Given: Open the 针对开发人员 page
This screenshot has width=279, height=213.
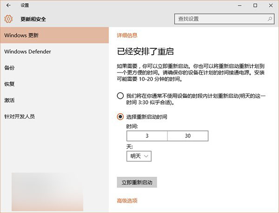Looking at the screenshot, I should coord(20,116).
